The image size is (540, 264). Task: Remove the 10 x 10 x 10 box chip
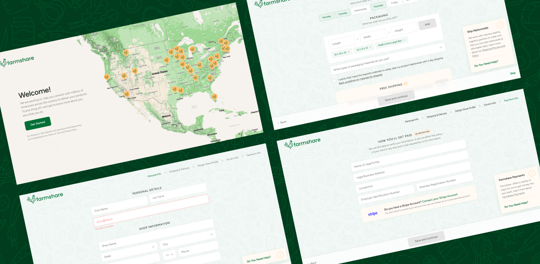tap(348, 52)
